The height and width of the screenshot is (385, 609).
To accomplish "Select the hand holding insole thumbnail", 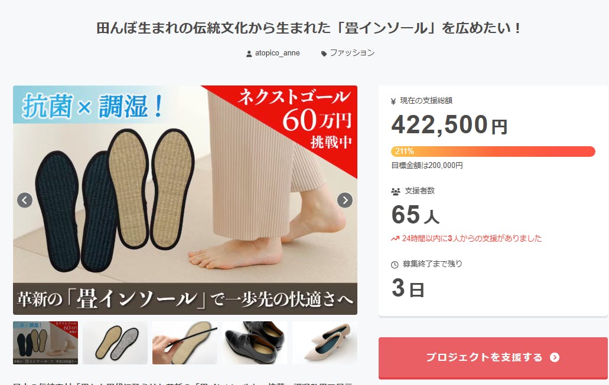I will click(185, 343).
